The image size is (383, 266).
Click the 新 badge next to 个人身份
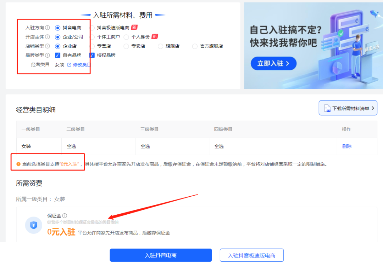tap(154, 36)
